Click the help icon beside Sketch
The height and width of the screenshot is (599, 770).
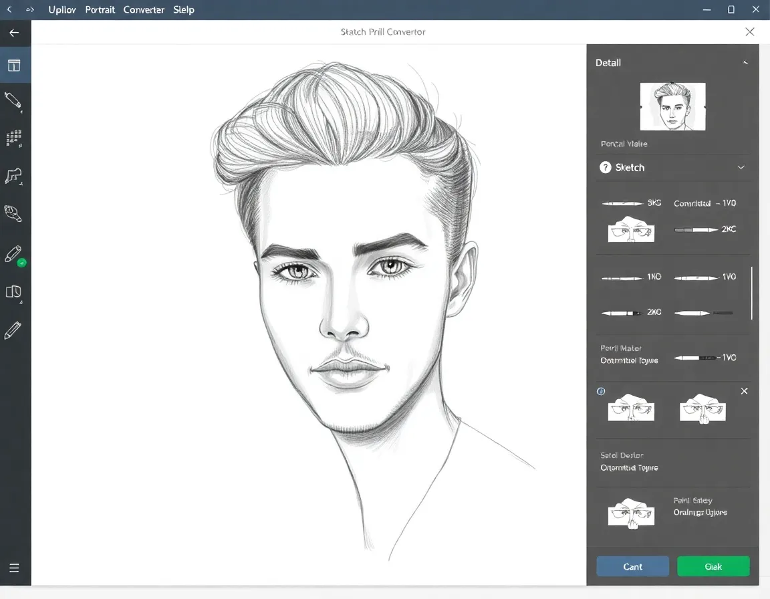[x=606, y=168]
